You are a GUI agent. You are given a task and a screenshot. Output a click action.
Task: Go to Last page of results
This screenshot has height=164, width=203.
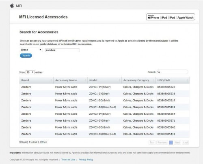186,143
